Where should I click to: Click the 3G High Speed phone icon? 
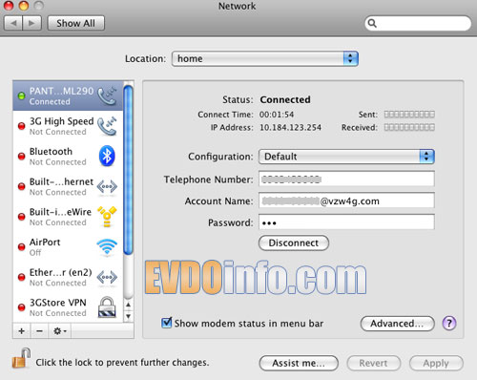pyautogui.click(x=107, y=126)
